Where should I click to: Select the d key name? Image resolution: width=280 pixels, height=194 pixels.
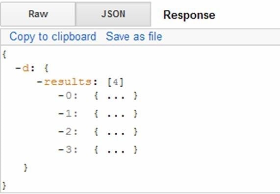coord(25,68)
